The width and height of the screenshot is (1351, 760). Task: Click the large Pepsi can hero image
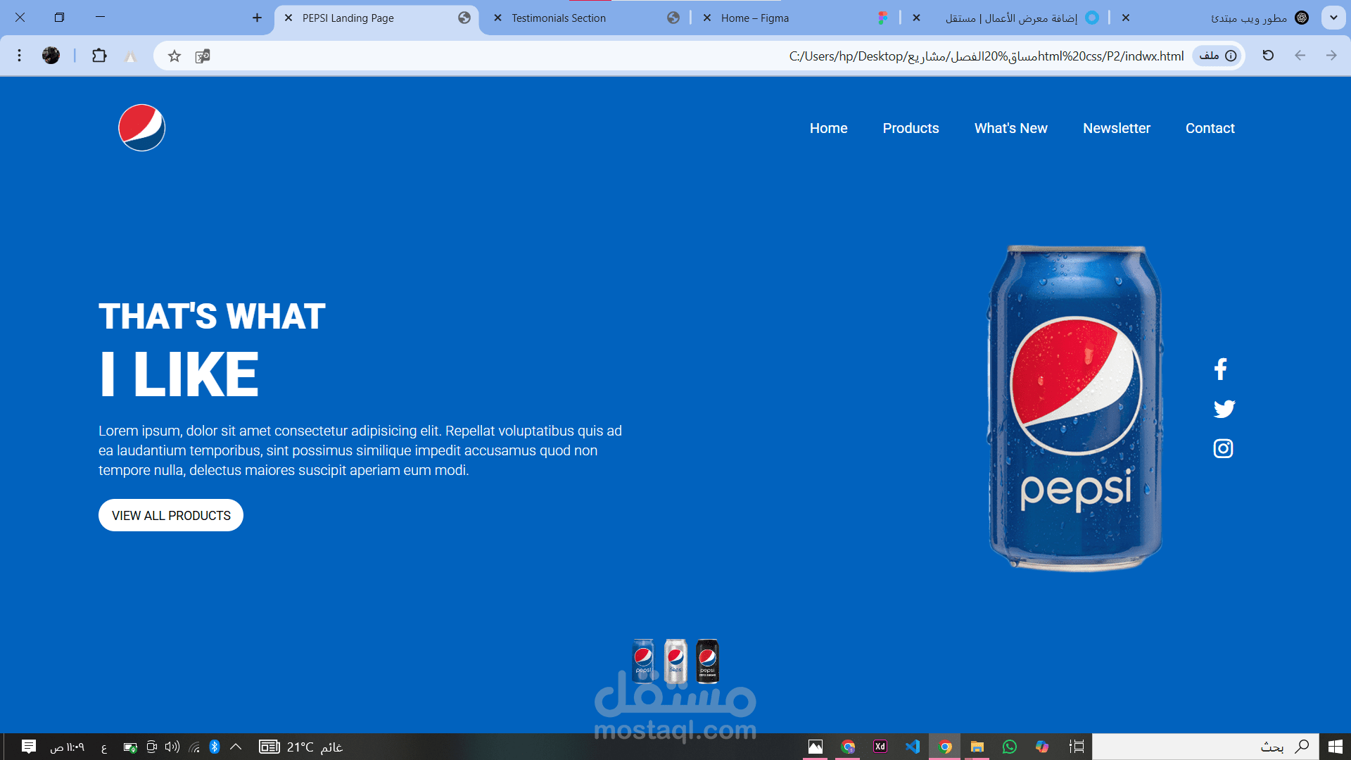click(1075, 408)
